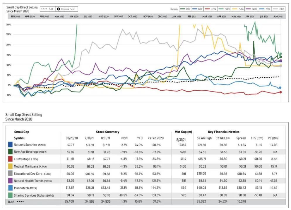The image size is (291, 210).
Task: Select Mannatech's $33.45 closing price
Action: (106, 187)
